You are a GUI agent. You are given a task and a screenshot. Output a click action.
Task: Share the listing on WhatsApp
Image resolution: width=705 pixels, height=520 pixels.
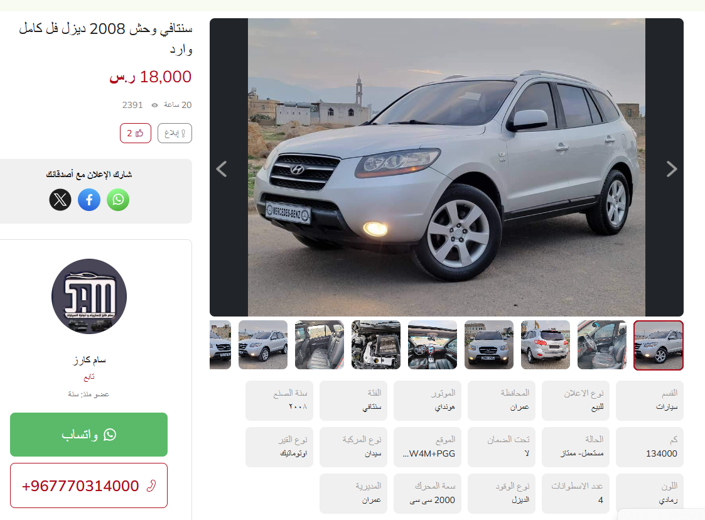coord(118,199)
